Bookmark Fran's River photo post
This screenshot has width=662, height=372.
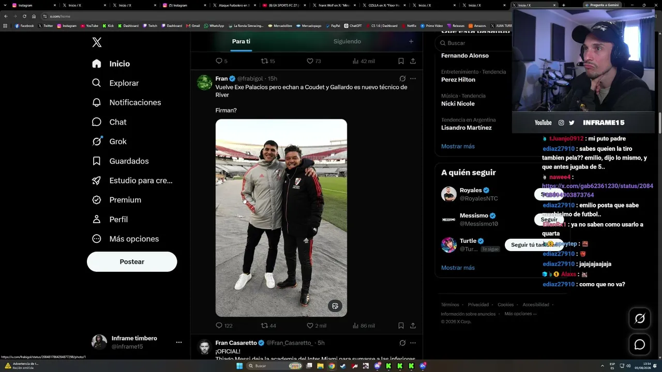(401, 326)
